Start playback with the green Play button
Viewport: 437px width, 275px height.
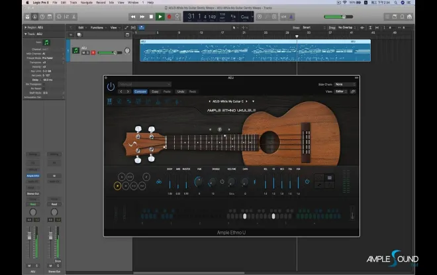pyautogui.click(x=160, y=17)
